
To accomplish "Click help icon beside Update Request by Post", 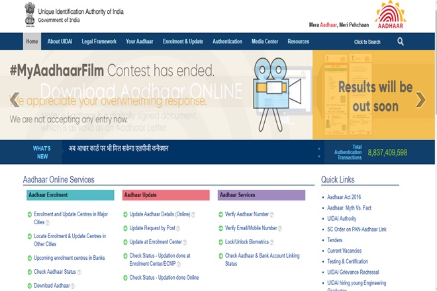I will (178, 229).
